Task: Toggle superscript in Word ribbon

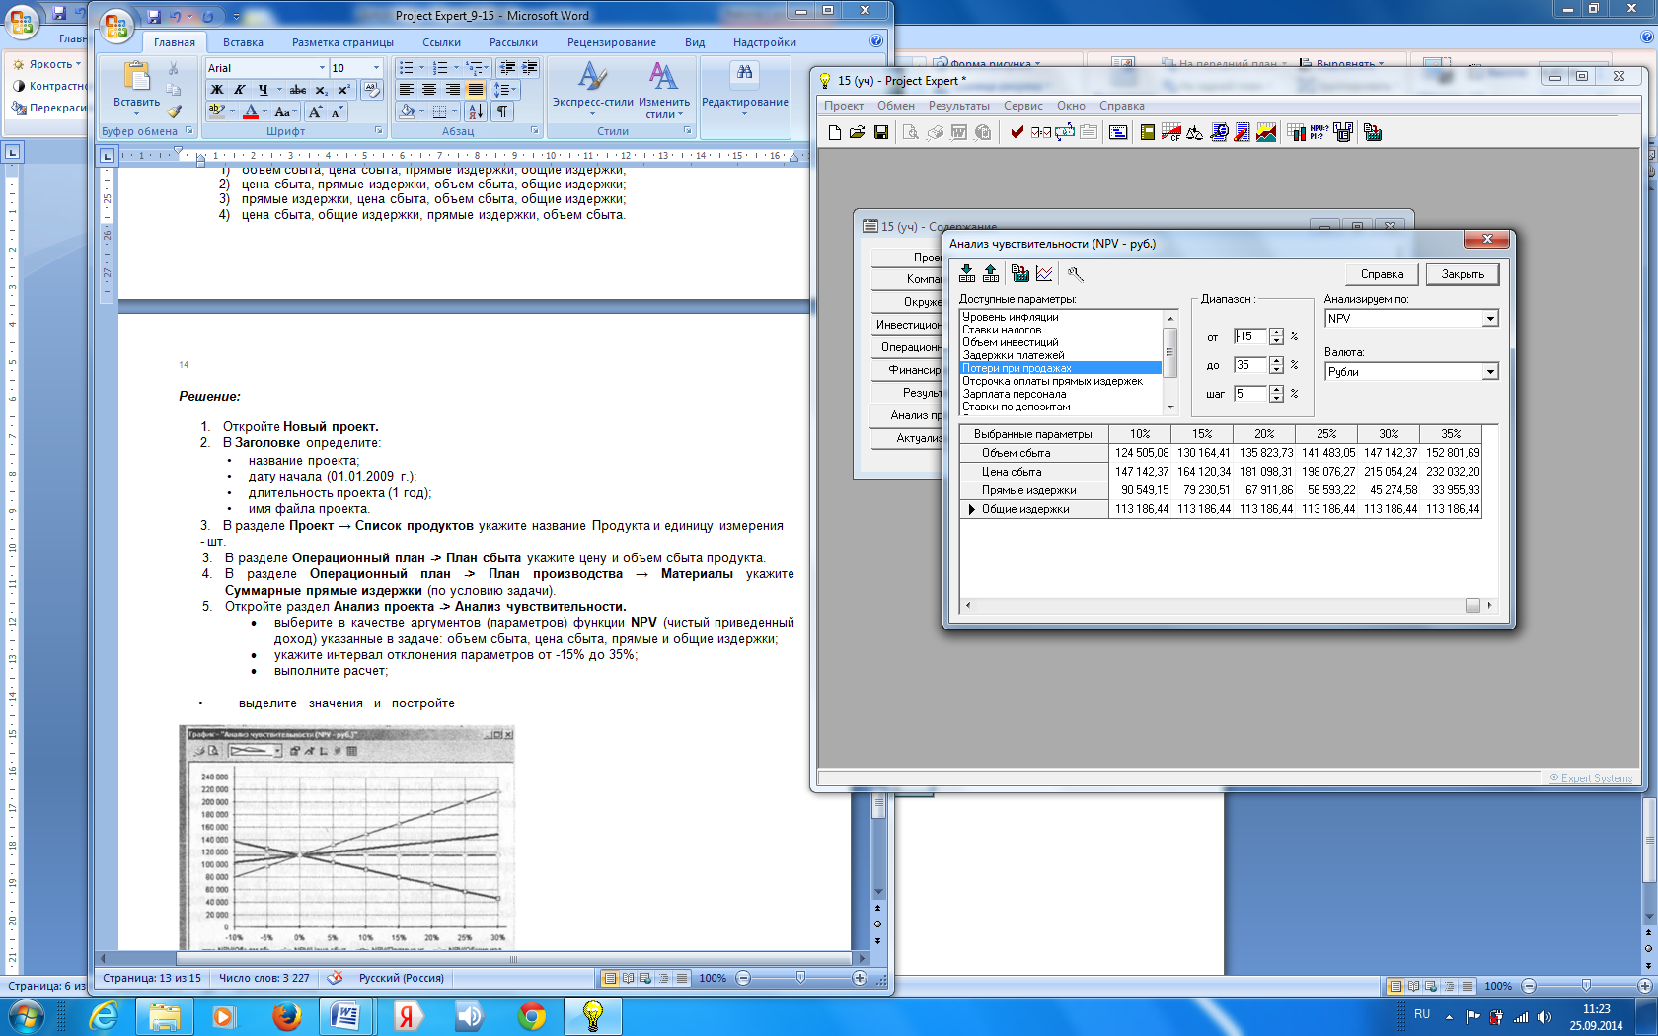Action: point(343,90)
